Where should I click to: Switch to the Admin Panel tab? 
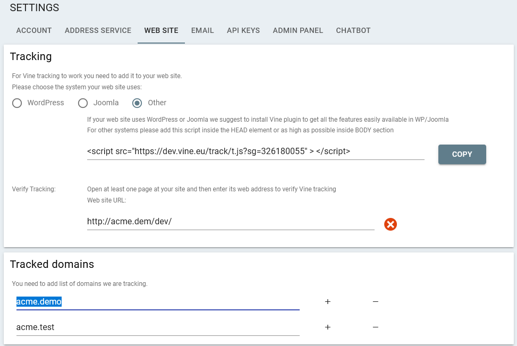298,30
